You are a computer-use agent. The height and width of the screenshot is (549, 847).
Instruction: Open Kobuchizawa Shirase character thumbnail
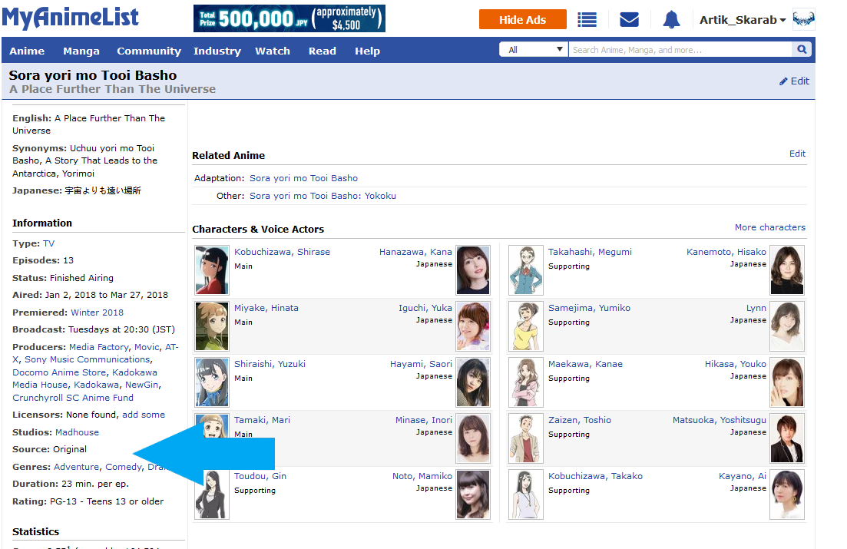pos(212,270)
